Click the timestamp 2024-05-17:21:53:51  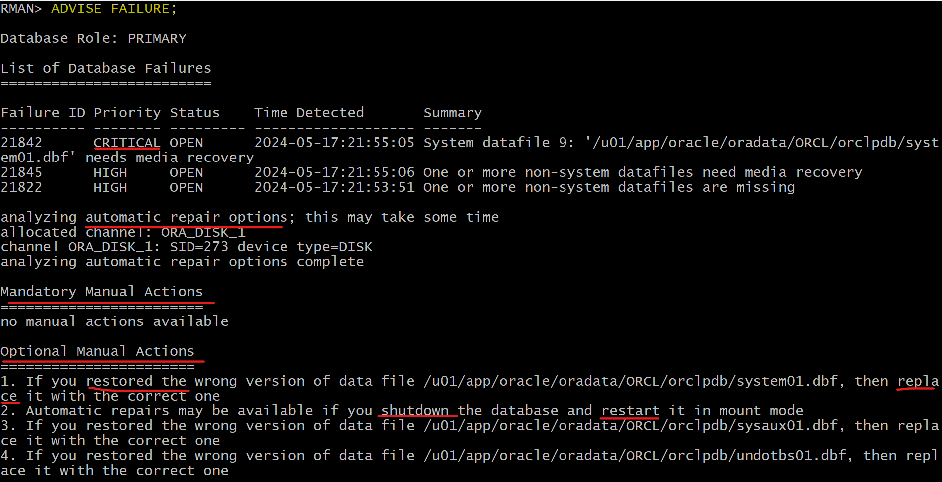coord(334,187)
